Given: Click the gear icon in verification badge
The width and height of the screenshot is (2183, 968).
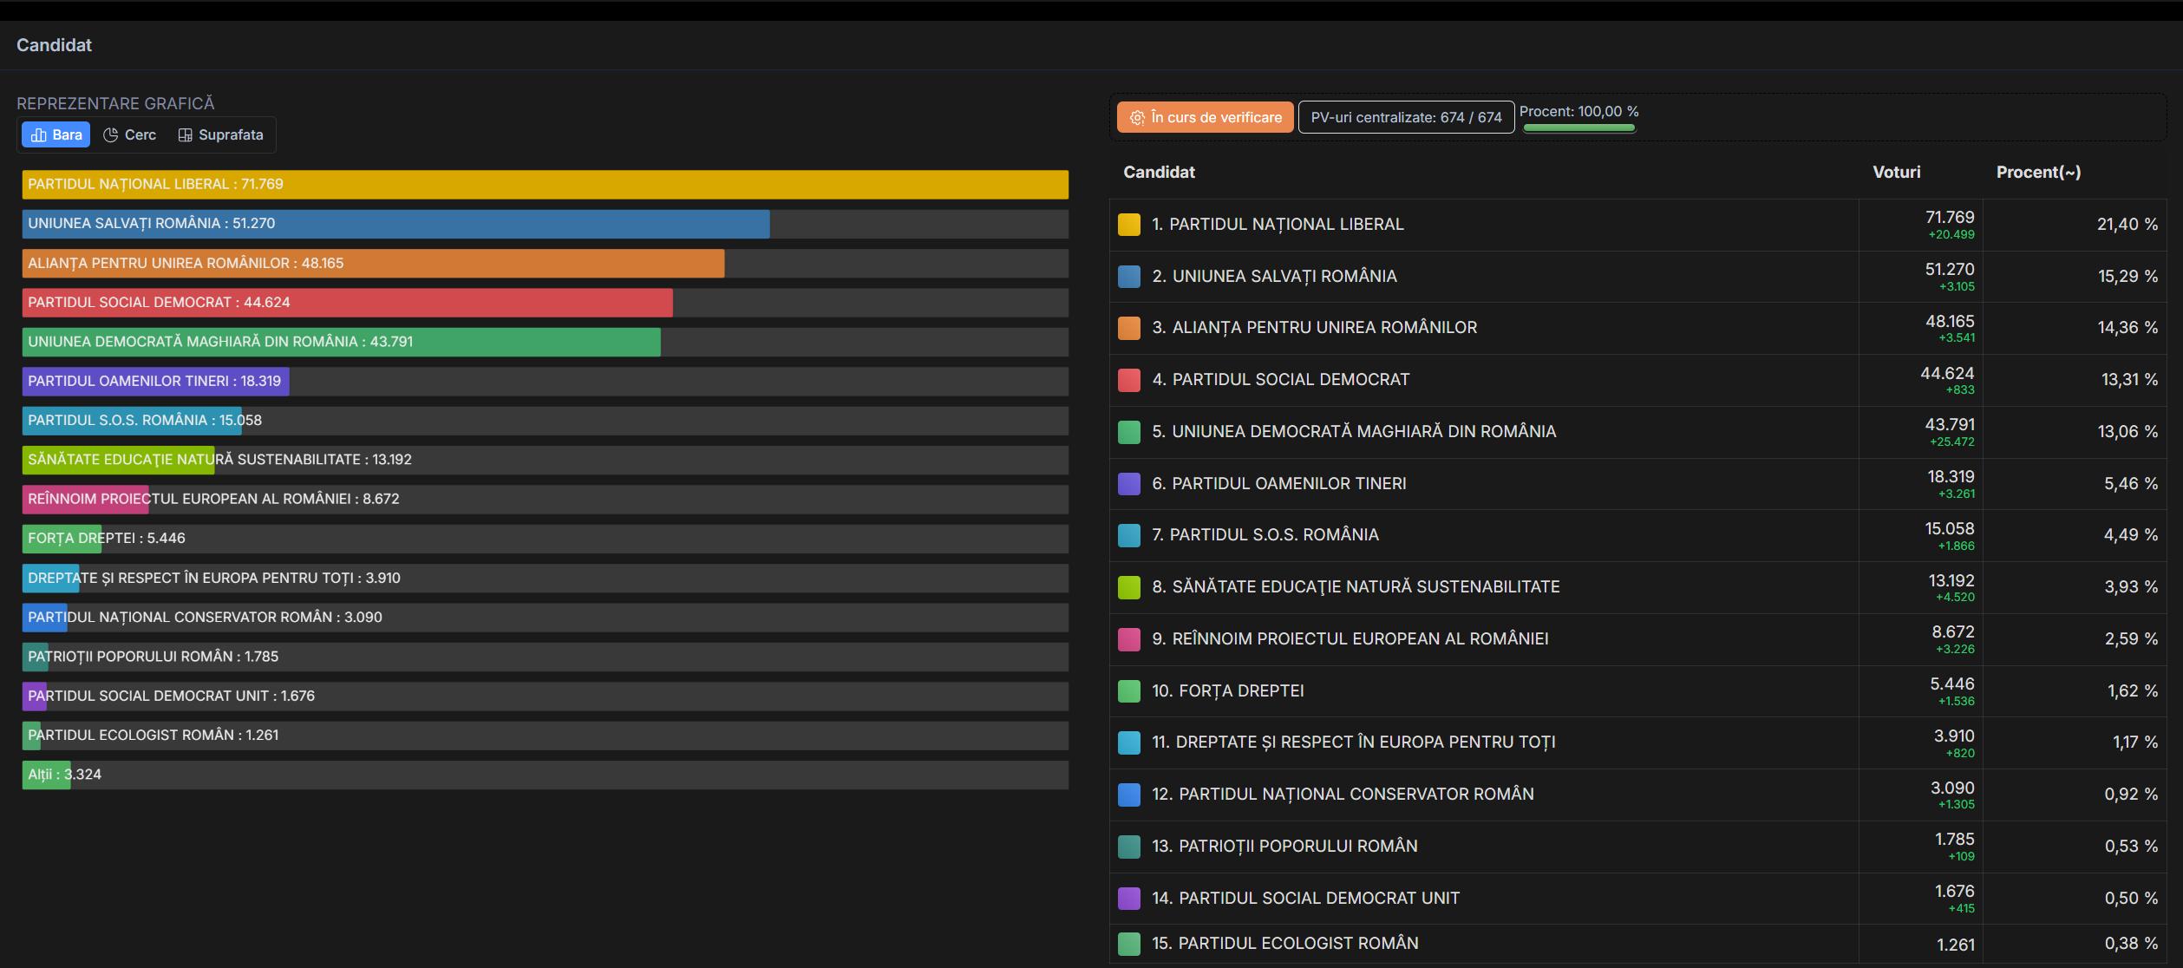Looking at the screenshot, I should (x=1137, y=118).
